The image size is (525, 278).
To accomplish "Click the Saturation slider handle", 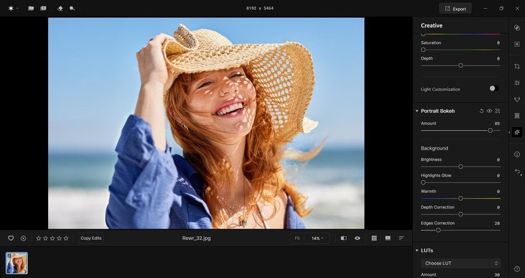I will [423, 49].
